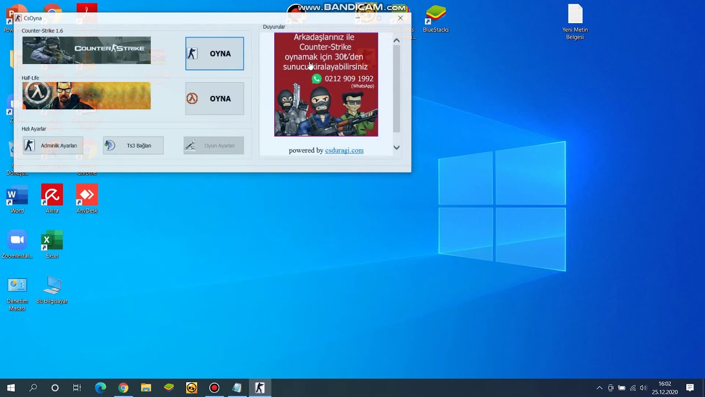The height and width of the screenshot is (397, 705).
Task: Select the ZoomInstaller desktop icon
Action: coord(17,244)
